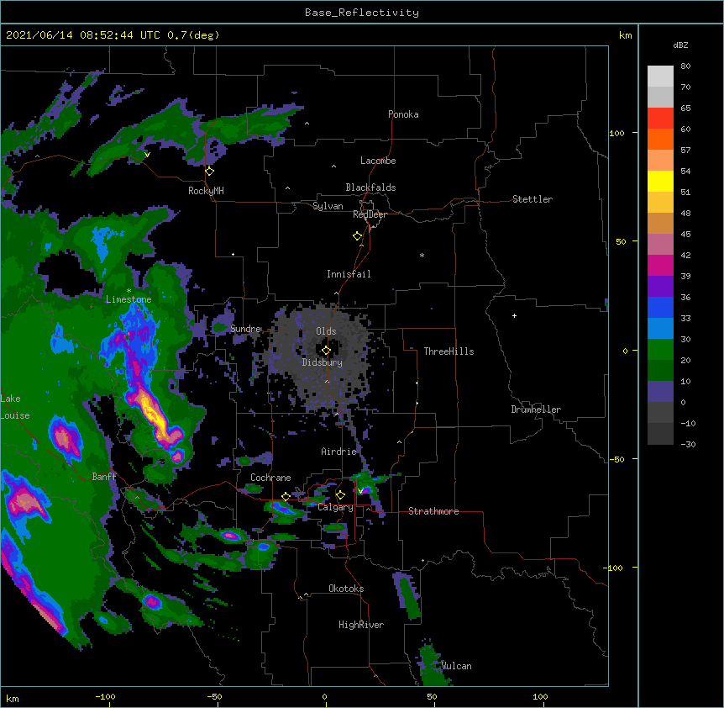The image size is (724, 708).
Task: Click the pink storm echo east of Calgary
Action: [365, 491]
